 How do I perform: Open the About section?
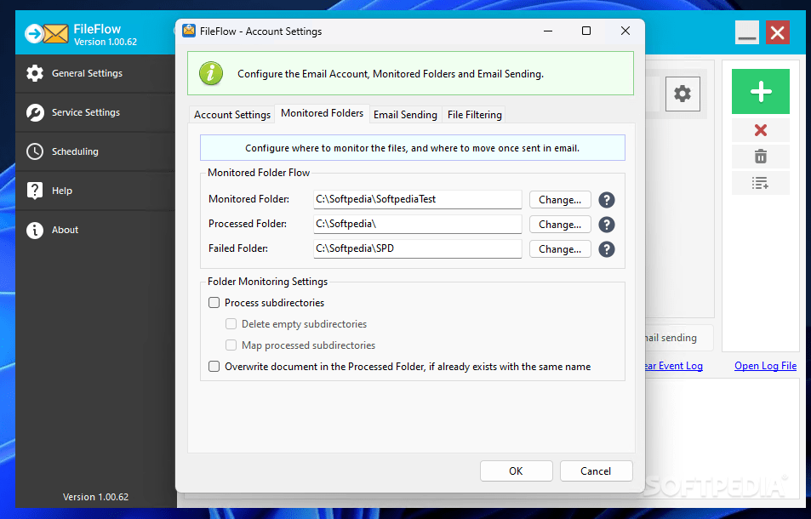tap(95, 230)
